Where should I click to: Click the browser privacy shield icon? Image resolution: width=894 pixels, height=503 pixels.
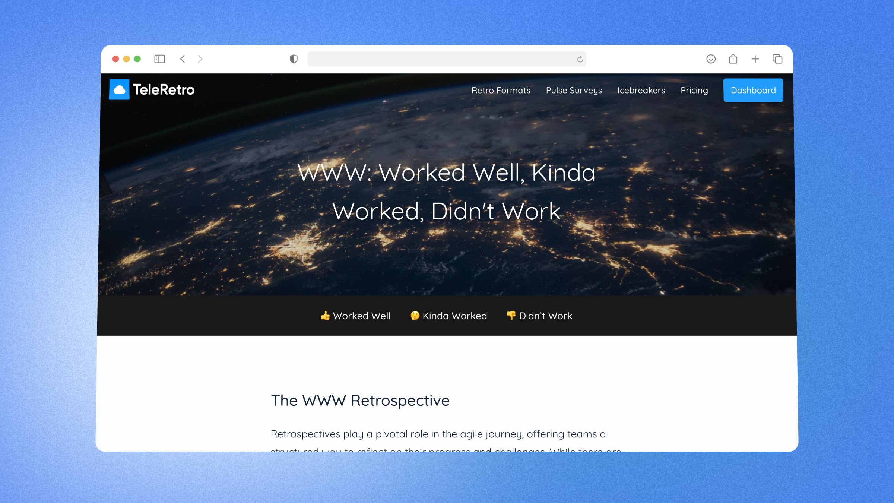pyautogui.click(x=293, y=59)
